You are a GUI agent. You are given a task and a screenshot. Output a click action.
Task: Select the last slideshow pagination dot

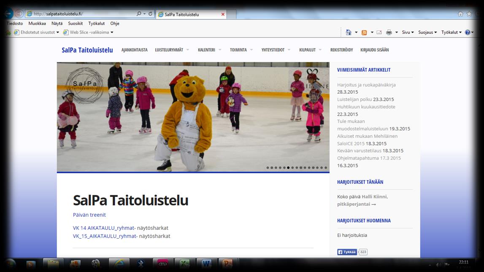point(326,168)
